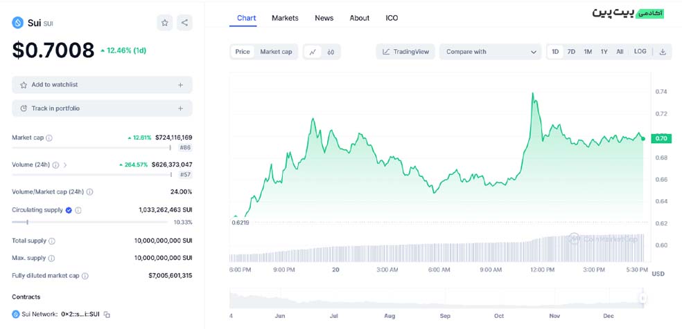This screenshot has width=682, height=329.
Task: Switch to the News tab
Action: tap(324, 18)
